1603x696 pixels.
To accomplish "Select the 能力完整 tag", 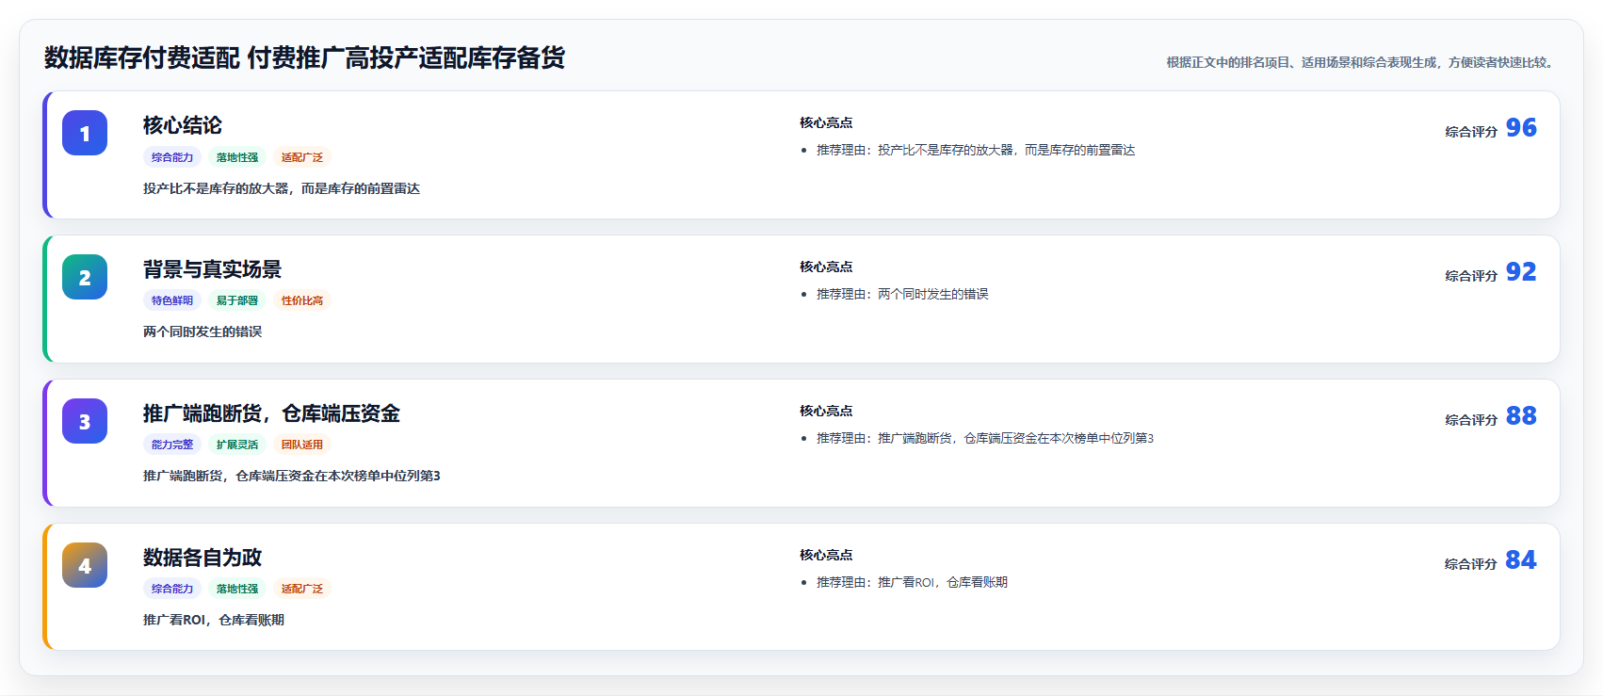I will (172, 445).
